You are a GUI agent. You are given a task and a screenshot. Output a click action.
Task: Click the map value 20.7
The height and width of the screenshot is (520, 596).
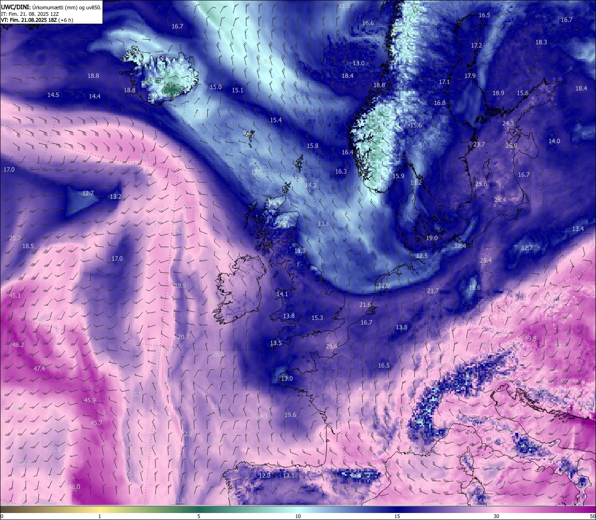click(x=183, y=337)
